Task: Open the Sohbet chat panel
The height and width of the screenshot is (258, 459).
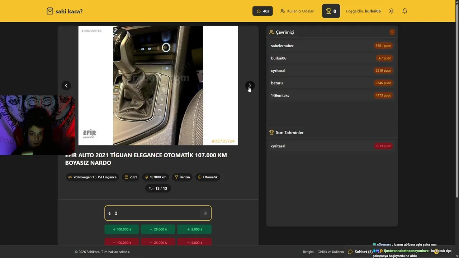Action: [360, 252]
